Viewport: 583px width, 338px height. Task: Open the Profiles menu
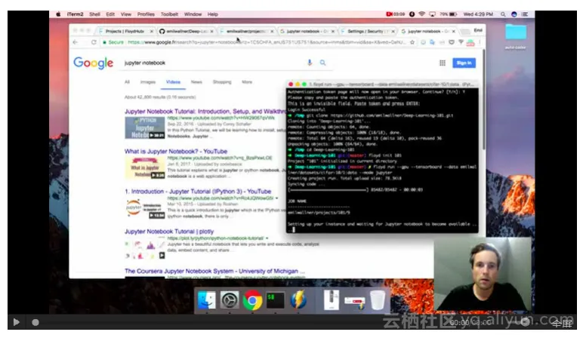click(146, 14)
